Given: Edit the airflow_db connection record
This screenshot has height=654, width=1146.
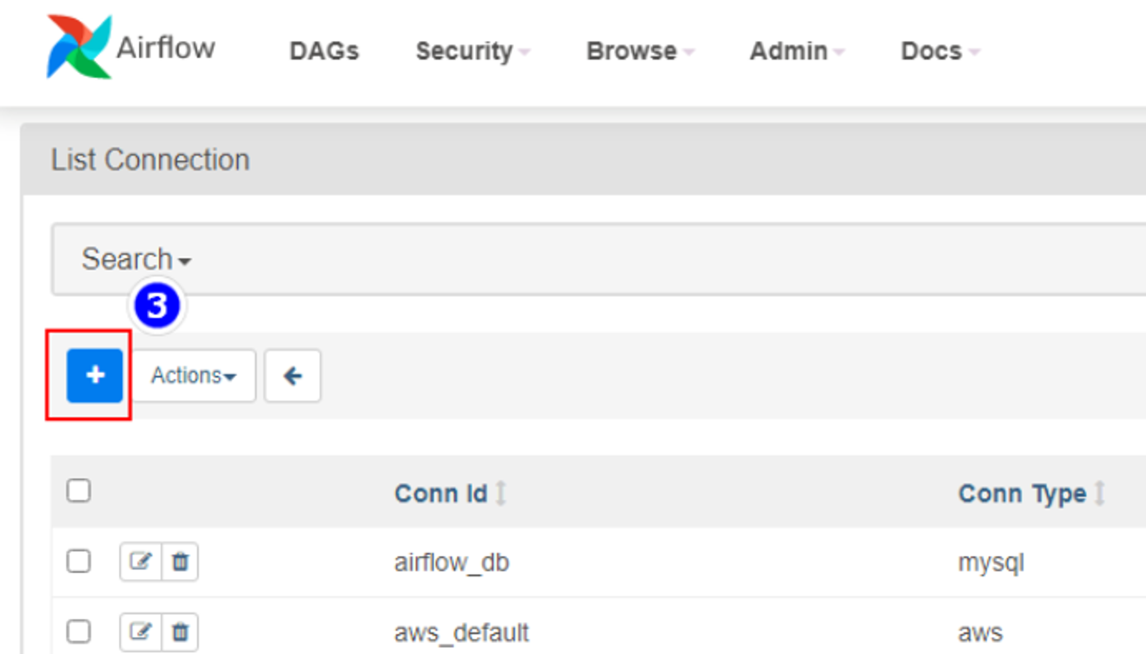Looking at the screenshot, I should click(140, 561).
